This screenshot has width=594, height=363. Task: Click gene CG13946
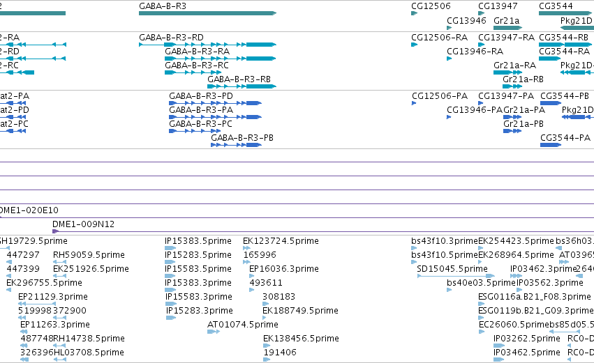click(466, 21)
